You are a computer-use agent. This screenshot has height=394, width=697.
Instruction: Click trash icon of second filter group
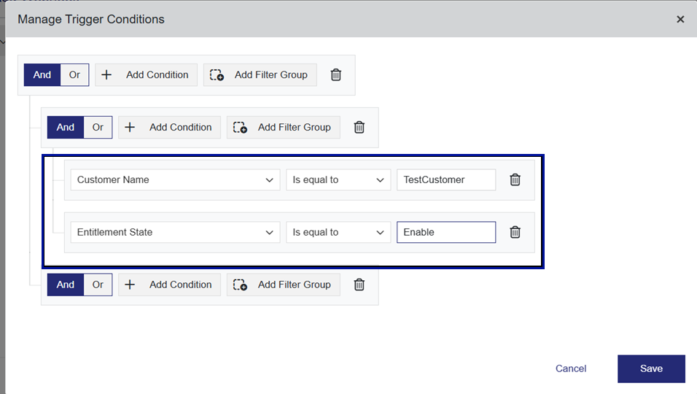[x=359, y=127]
